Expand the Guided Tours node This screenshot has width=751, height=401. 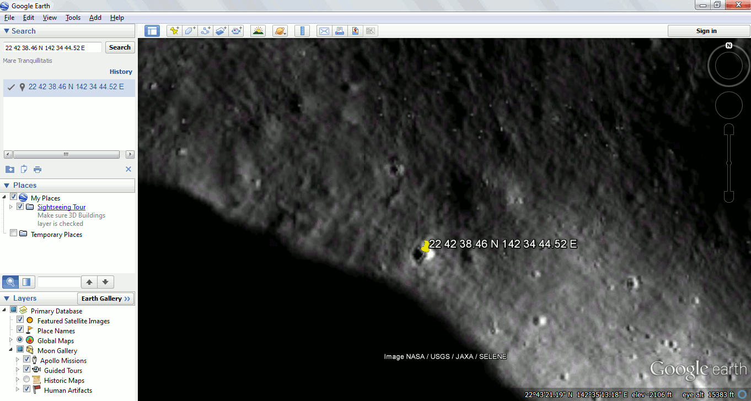click(x=18, y=370)
